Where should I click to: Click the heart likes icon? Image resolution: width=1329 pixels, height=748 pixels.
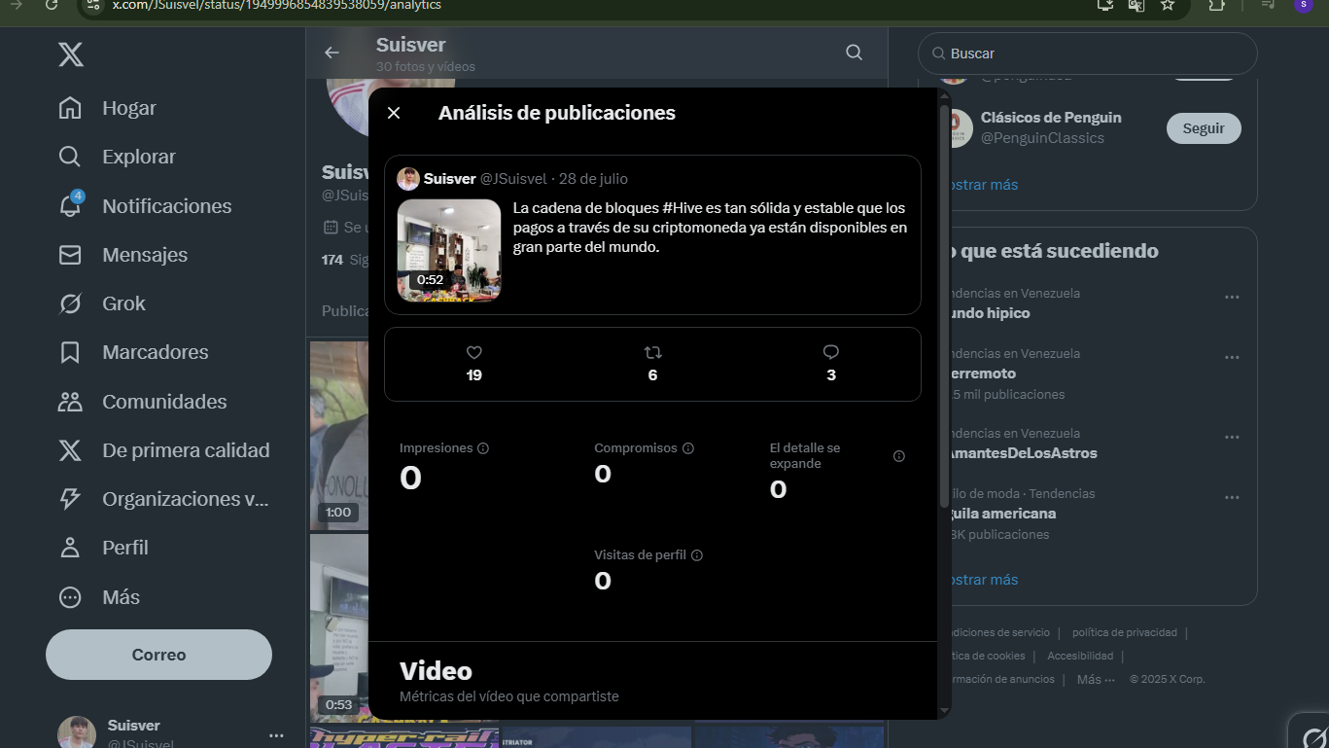pyautogui.click(x=474, y=352)
